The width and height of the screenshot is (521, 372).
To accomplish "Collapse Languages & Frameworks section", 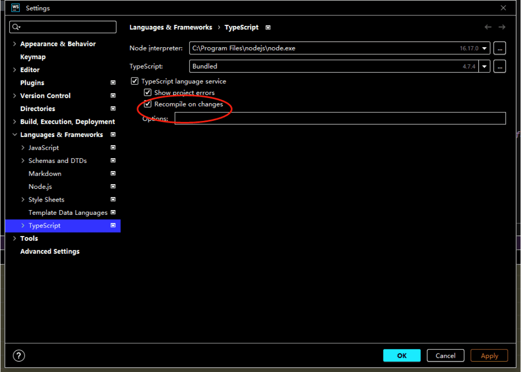I will pyautogui.click(x=14, y=135).
